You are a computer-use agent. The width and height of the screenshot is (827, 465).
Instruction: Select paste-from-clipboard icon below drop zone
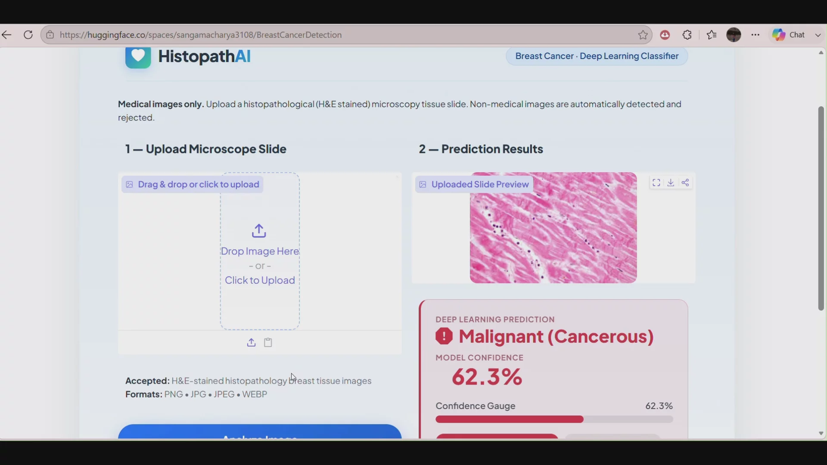click(x=268, y=342)
